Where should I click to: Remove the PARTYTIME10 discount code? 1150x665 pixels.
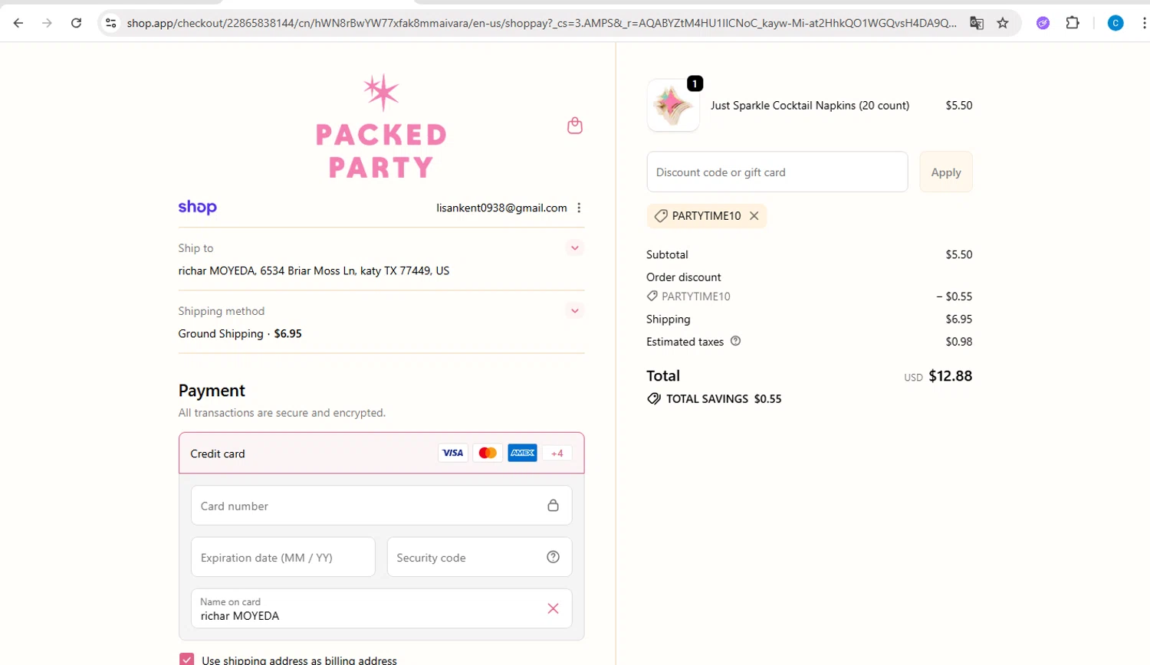754,216
